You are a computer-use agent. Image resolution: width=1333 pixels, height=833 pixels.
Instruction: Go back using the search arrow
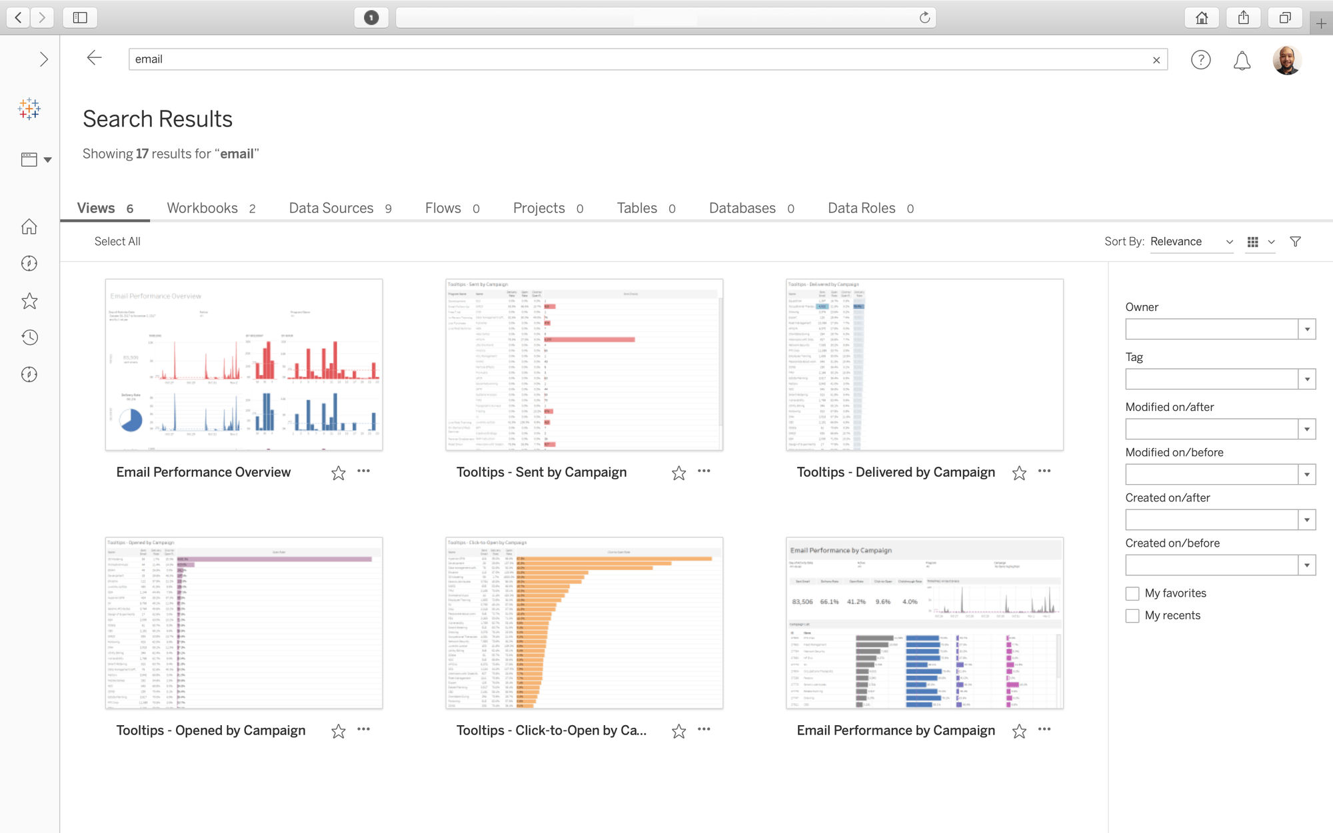click(95, 59)
